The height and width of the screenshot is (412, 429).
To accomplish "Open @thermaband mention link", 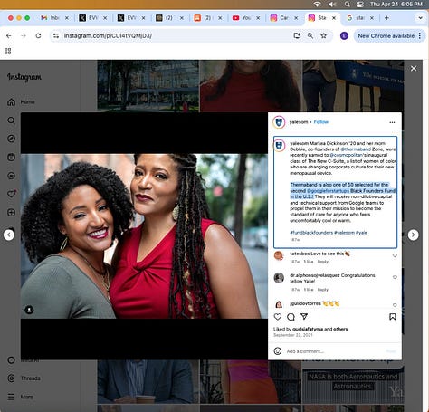I will click(356, 149).
